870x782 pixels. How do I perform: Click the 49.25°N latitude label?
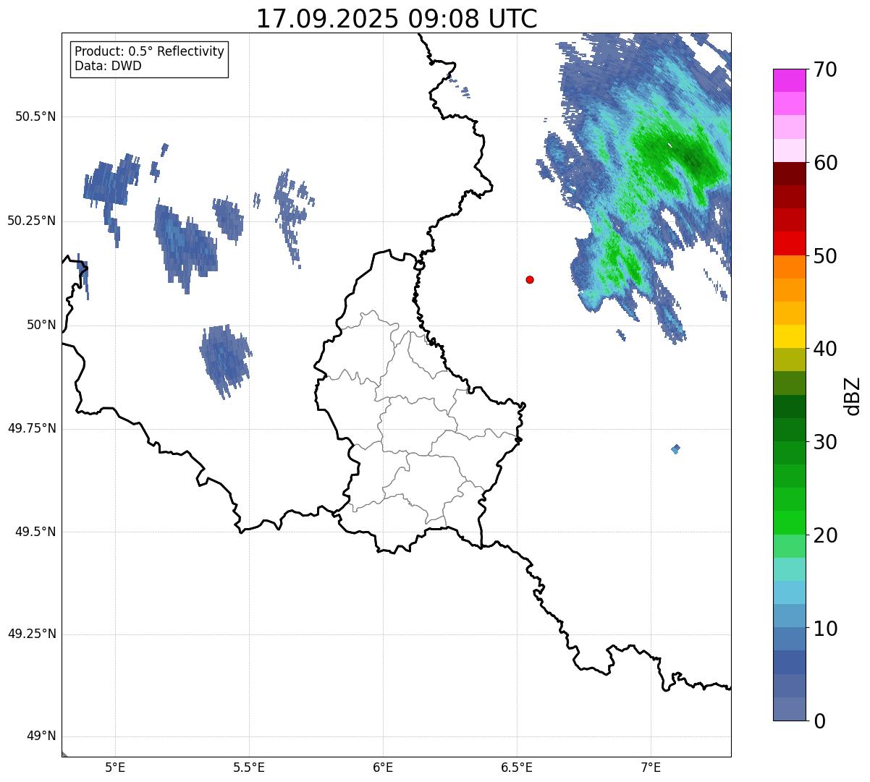pyautogui.click(x=32, y=634)
